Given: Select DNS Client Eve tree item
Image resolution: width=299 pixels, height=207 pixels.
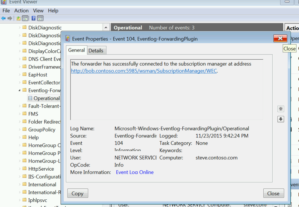Looking at the screenshot, I should tap(44, 59).
